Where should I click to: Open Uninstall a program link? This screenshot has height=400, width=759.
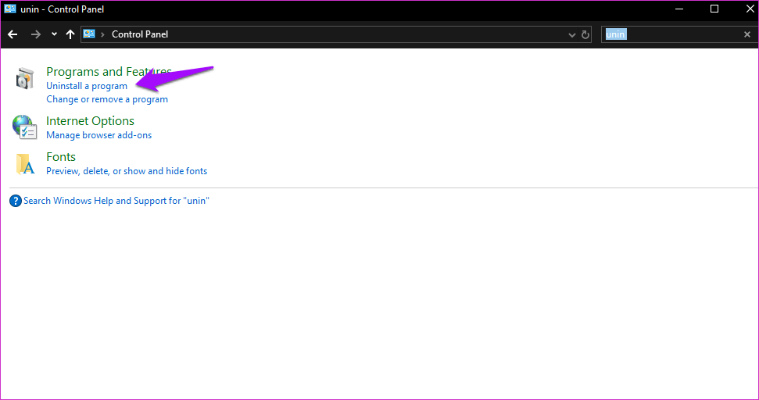tap(87, 86)
